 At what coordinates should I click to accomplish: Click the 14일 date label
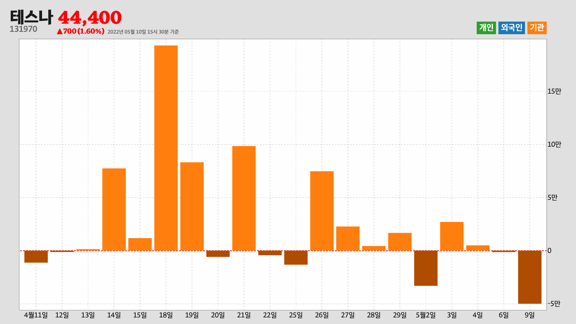pos(114,315)
